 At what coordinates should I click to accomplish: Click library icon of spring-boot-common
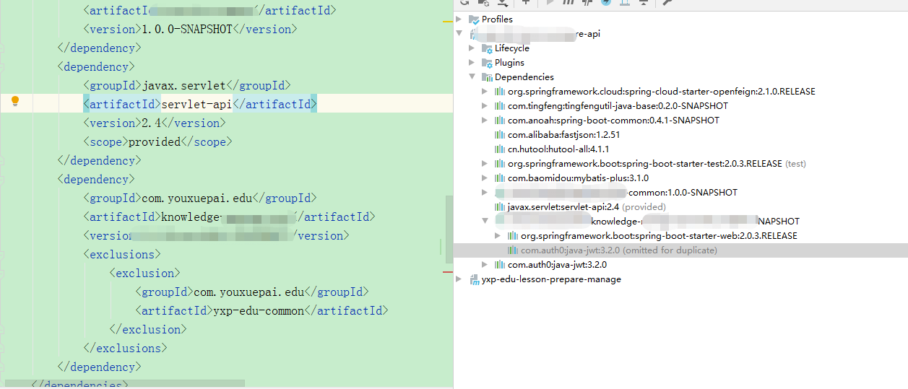(500, 121)
